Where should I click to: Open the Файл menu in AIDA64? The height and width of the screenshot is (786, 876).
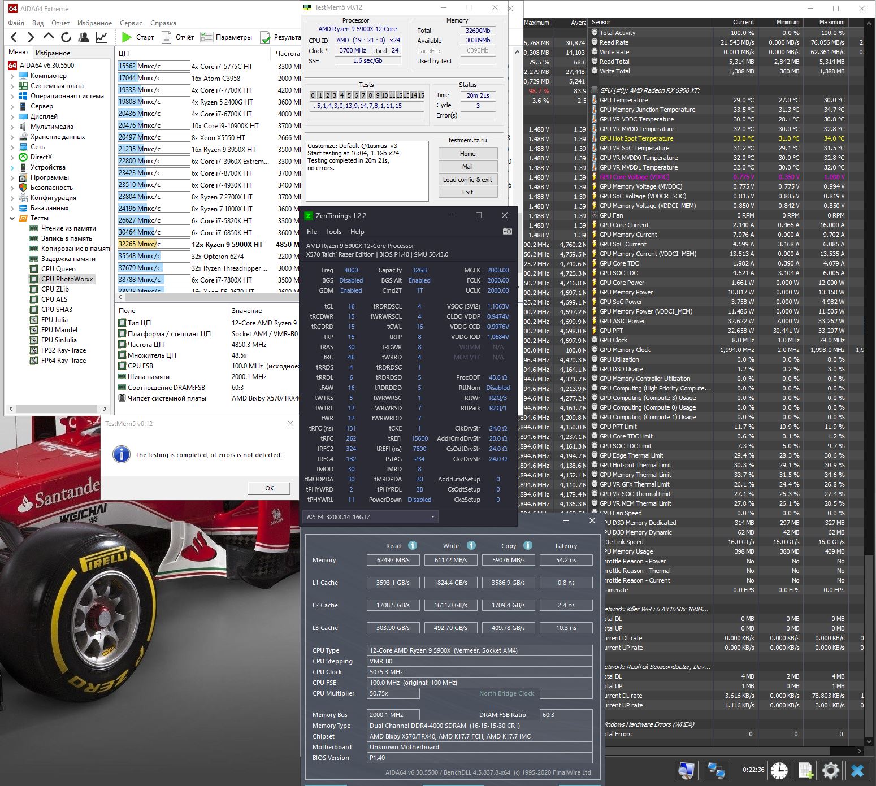pos(16,23)
